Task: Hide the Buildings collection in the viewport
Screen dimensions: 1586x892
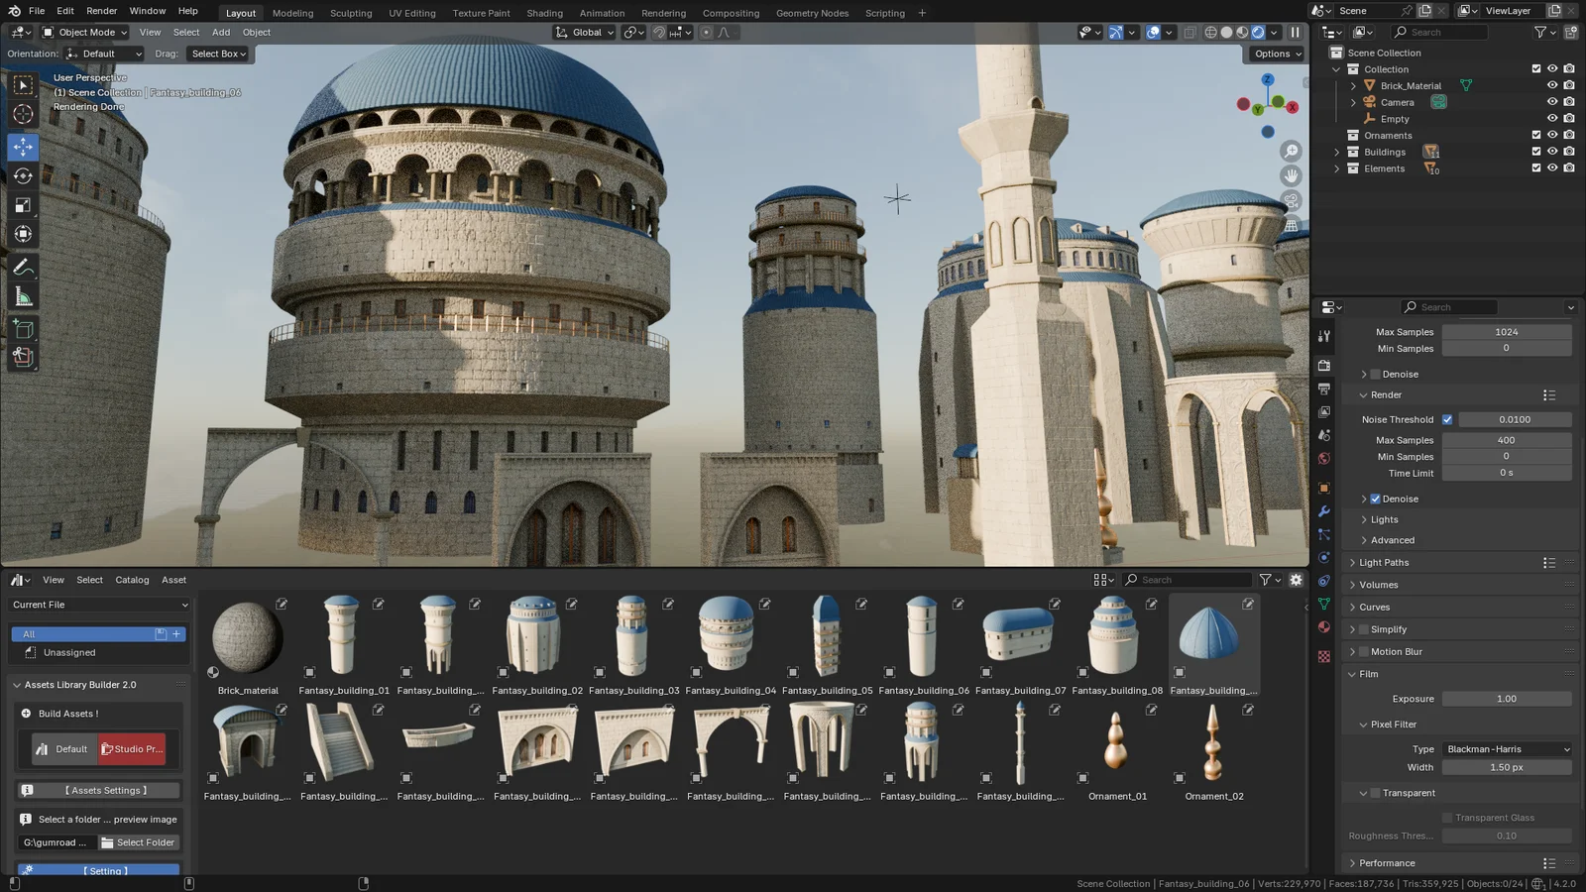Action: click(x=1552, y=152)
